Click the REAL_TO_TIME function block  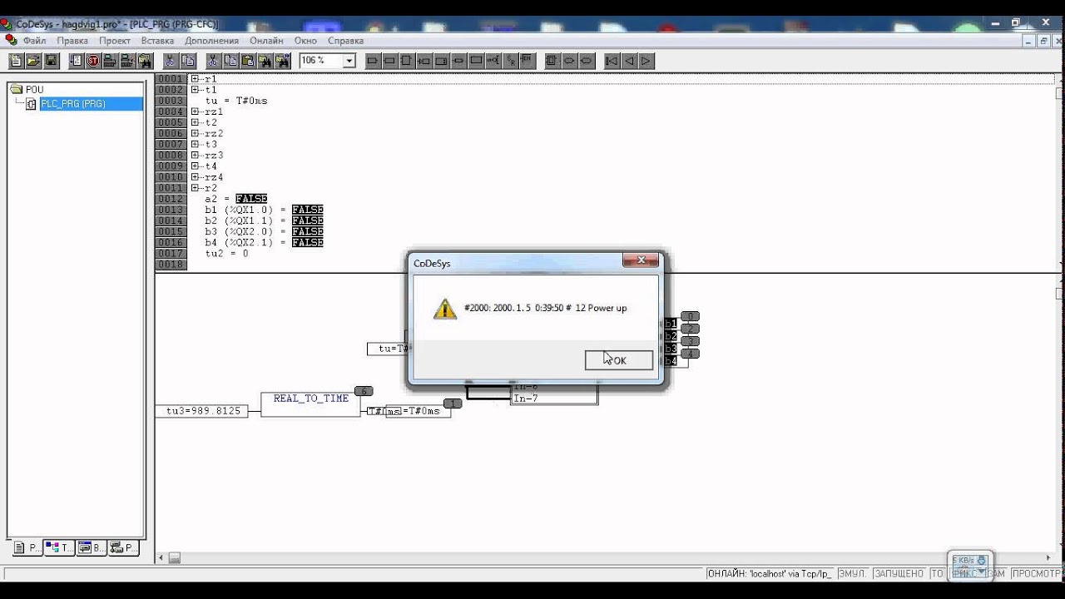point(310,404)
